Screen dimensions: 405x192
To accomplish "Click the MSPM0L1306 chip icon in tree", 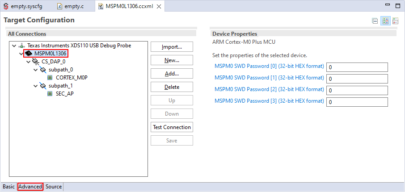I will pos(29,54).
